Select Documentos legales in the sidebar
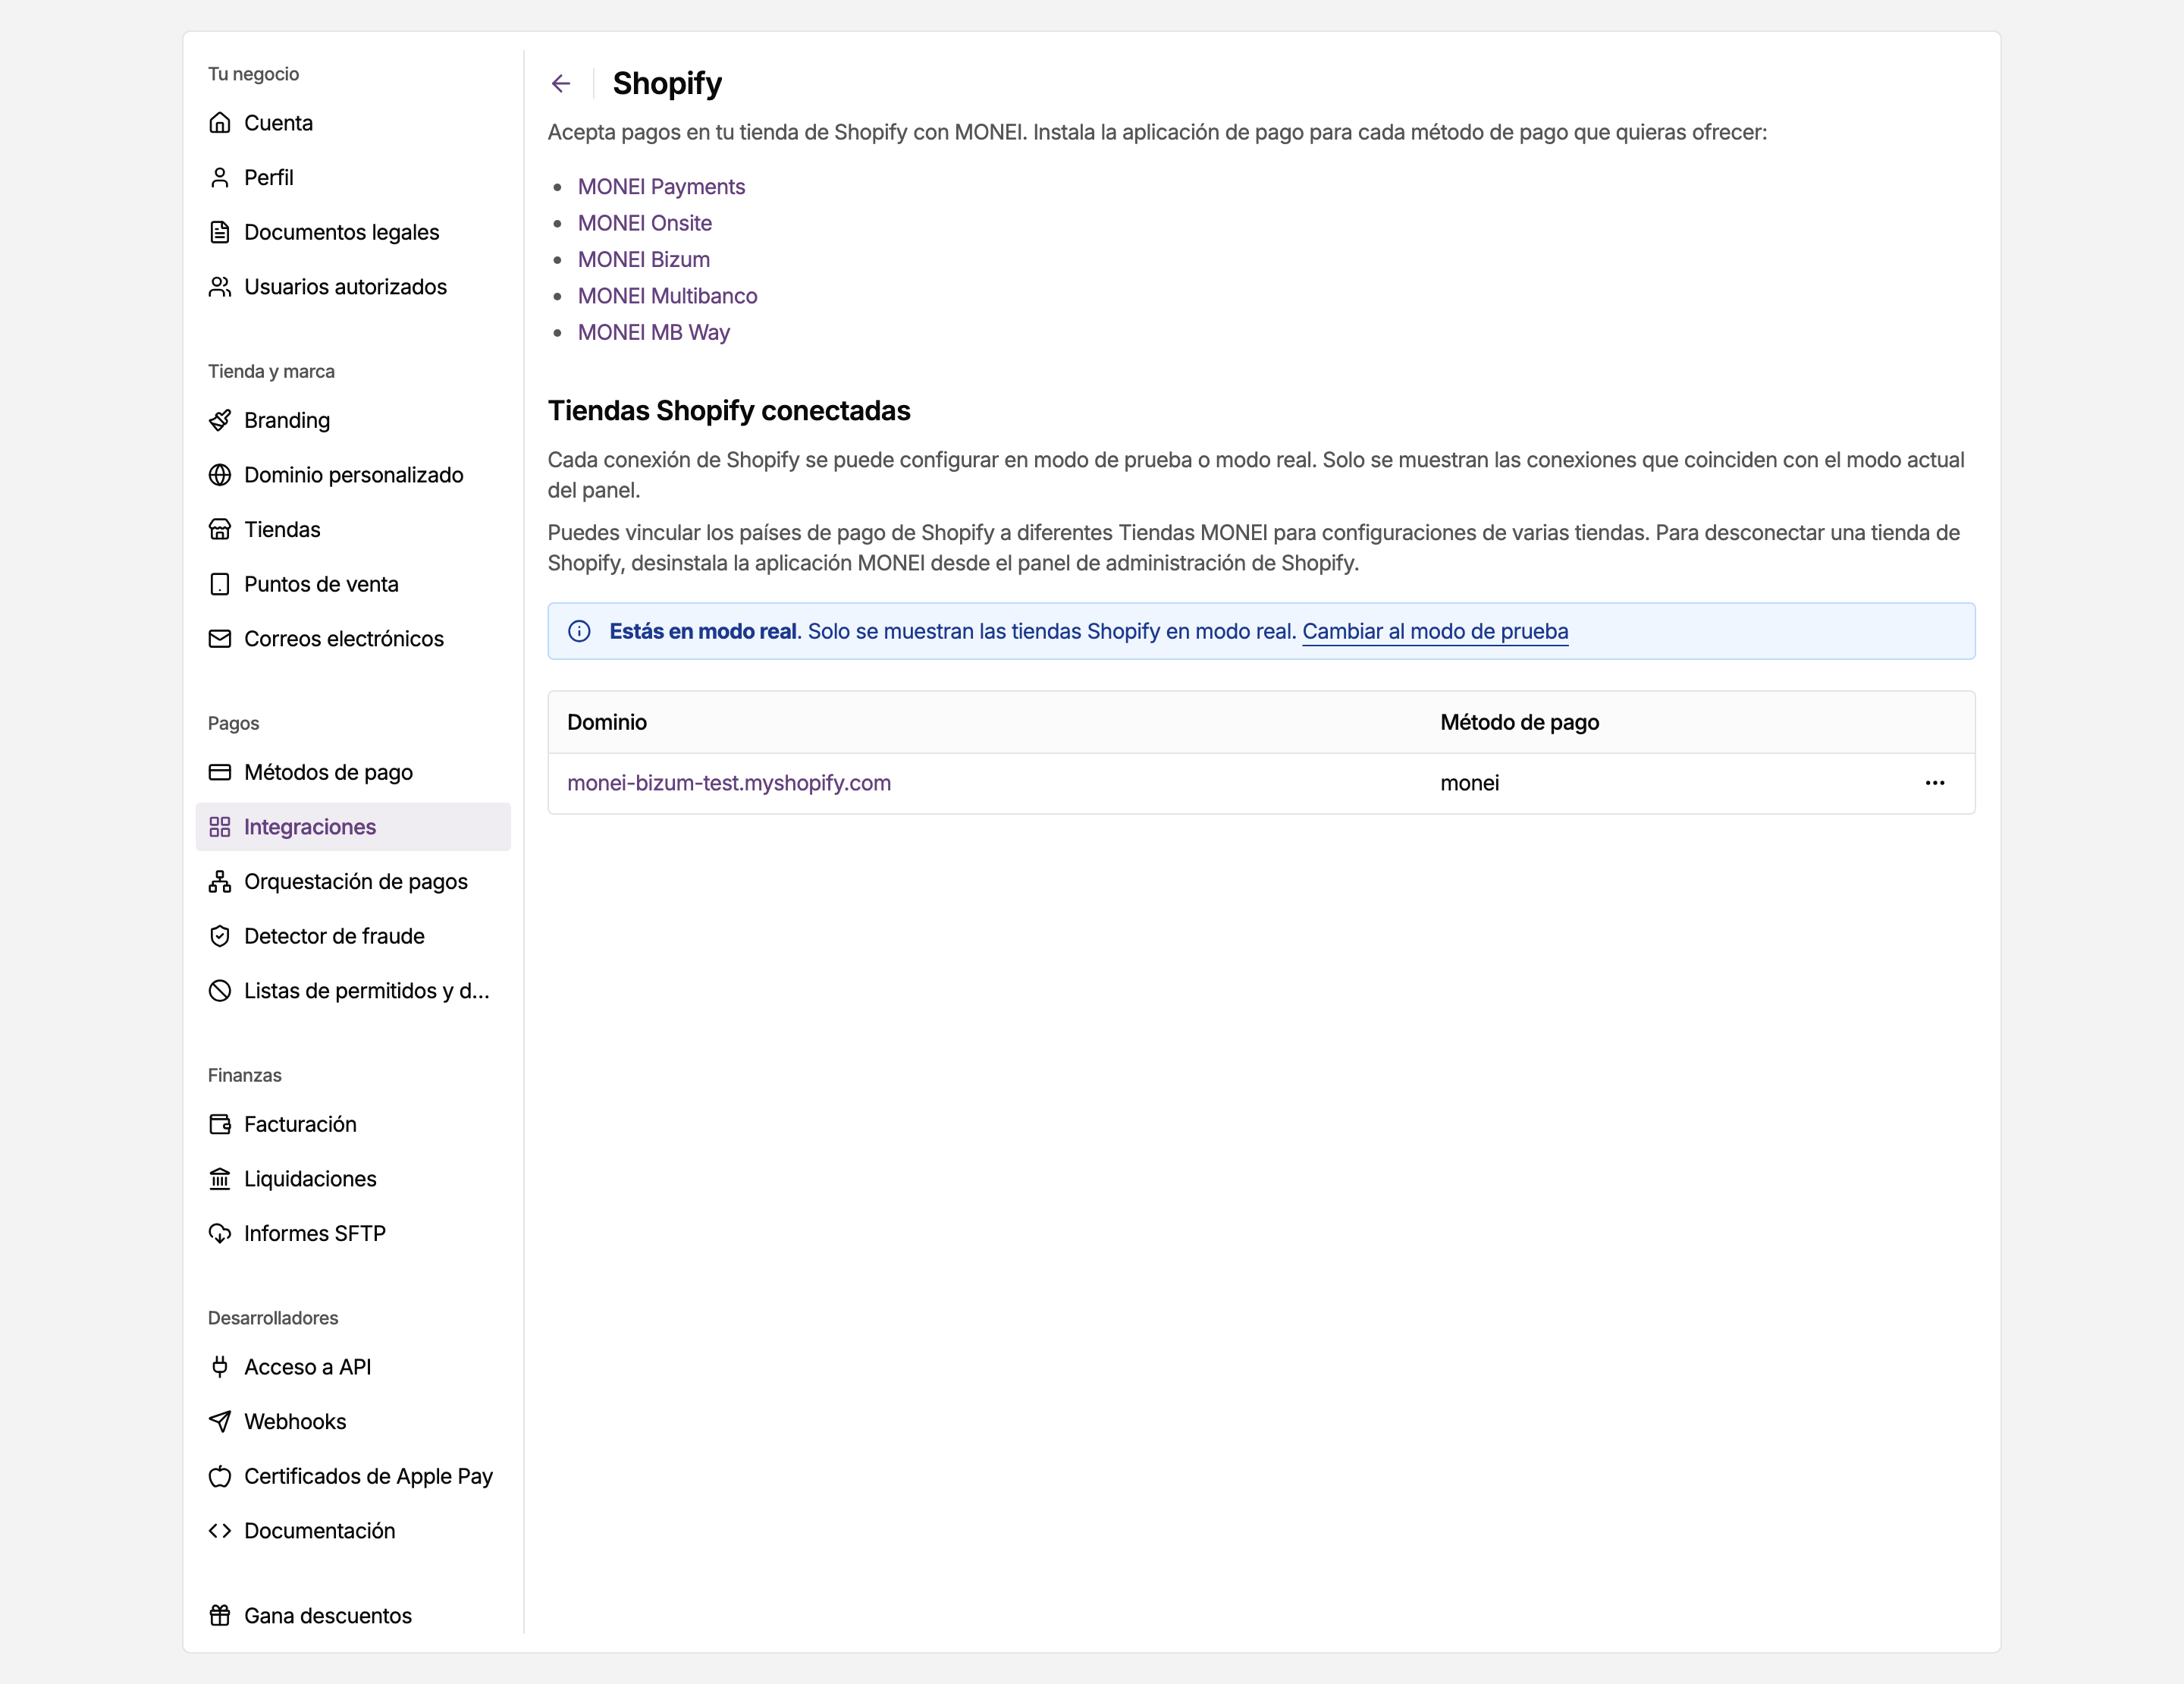 (353, 232)
